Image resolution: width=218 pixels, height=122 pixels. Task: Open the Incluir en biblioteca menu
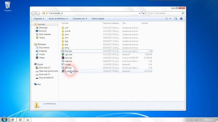coord(58,19)
